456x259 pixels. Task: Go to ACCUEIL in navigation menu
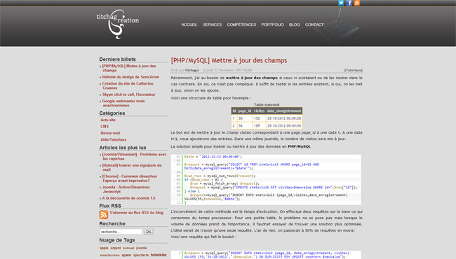click(189, 24)
